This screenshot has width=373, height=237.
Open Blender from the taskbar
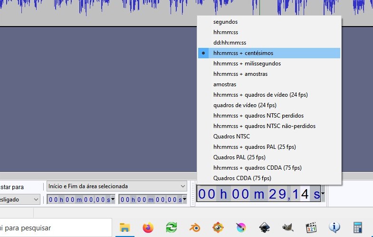pyautogui.click(x=195, y=228)
